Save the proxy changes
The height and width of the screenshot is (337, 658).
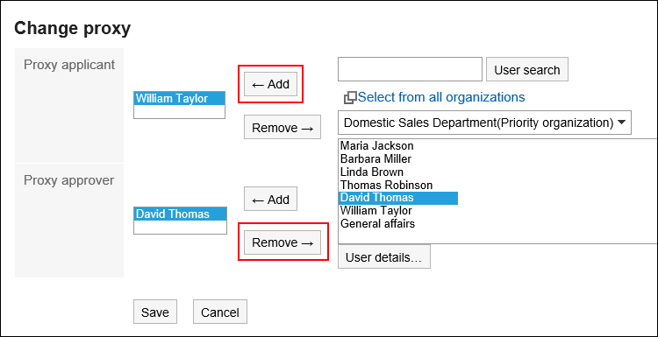(154, 312)
